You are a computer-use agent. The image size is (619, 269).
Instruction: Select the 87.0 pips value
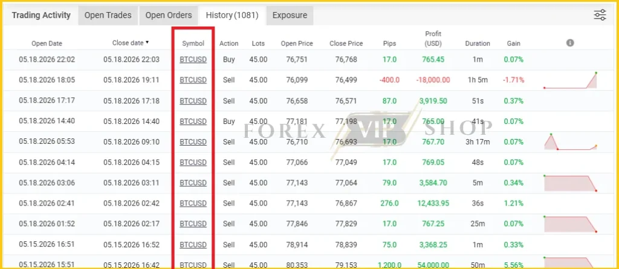(x=389, y=101)
